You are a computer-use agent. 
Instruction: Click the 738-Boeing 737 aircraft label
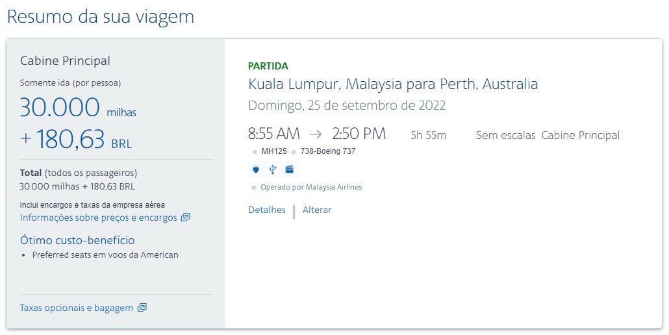(x=327, y=151)
